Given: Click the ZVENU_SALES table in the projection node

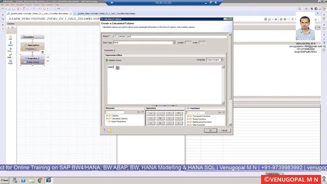Looking at the screenshot, I should [x=32, y=62].
